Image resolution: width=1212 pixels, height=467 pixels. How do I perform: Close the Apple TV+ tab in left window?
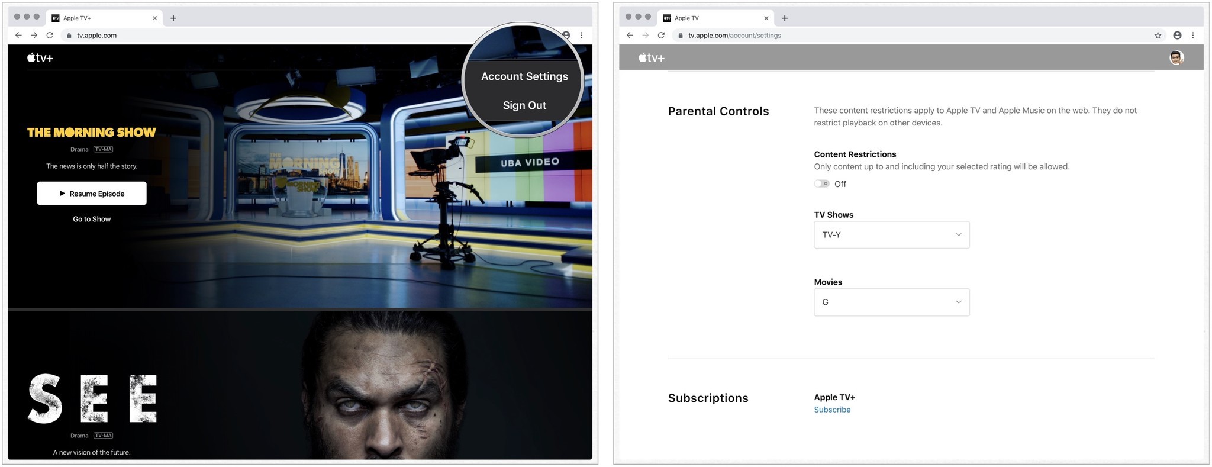click(x=155, y=18)
